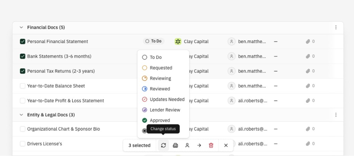The width and height of the screenshot is (354, 156).
Task: Open Year-to-Date Balance Sheet document
Action: tap(56, 86)
